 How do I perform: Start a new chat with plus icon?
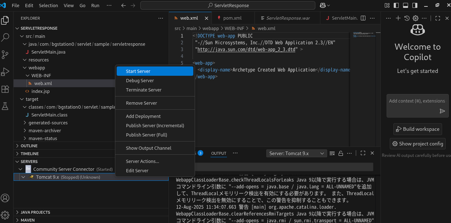click(398, 18)
